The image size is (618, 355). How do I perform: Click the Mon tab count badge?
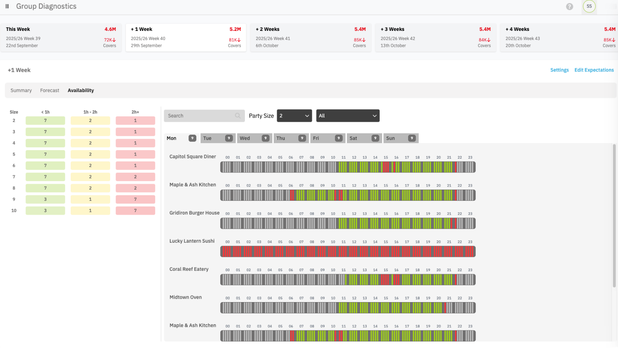[x=192, y=138]
